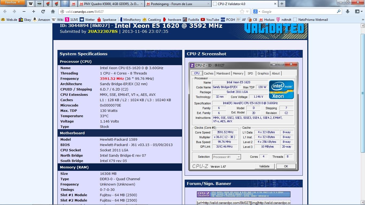Click the OK button in CPU-Z
This screenshot has width=365, height=205.
coord(286,166)
